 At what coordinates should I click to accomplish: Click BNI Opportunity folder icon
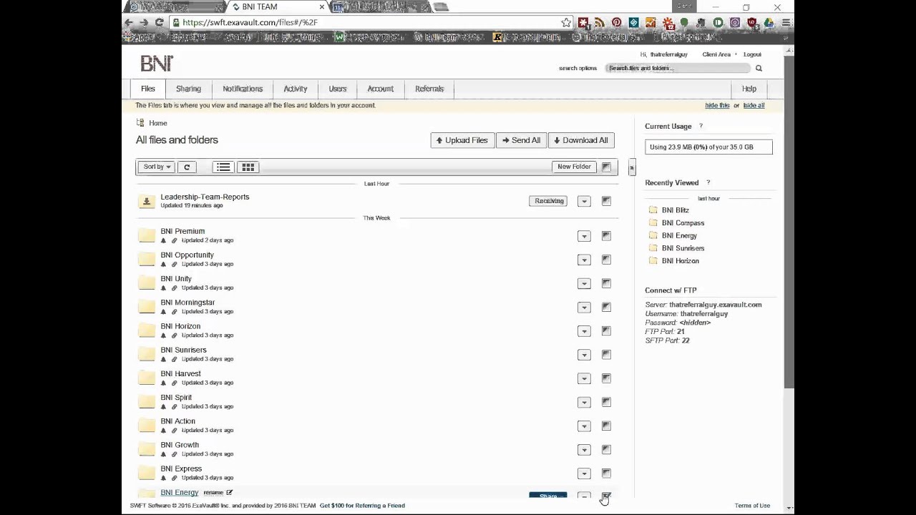(x=147, y=259)
